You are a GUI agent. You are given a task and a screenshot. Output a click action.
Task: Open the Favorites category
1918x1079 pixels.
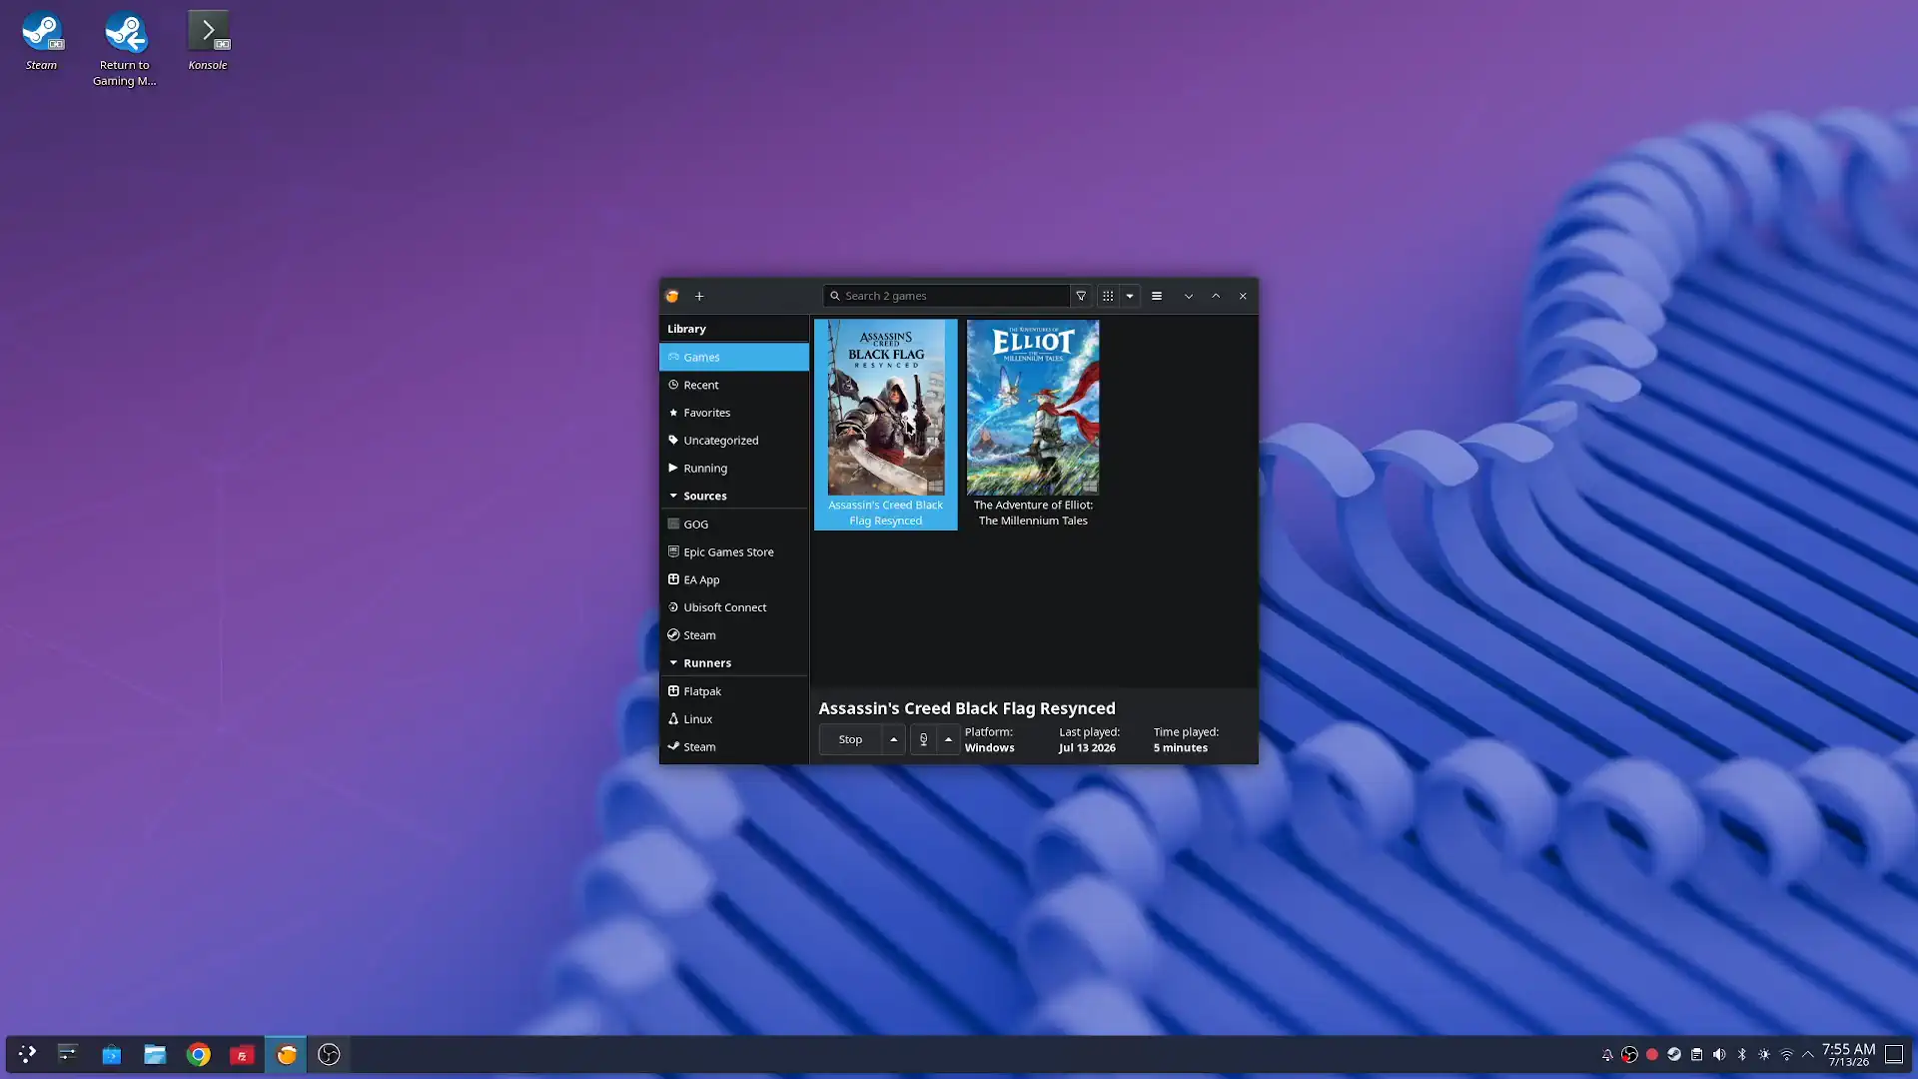tap(734, 413)
